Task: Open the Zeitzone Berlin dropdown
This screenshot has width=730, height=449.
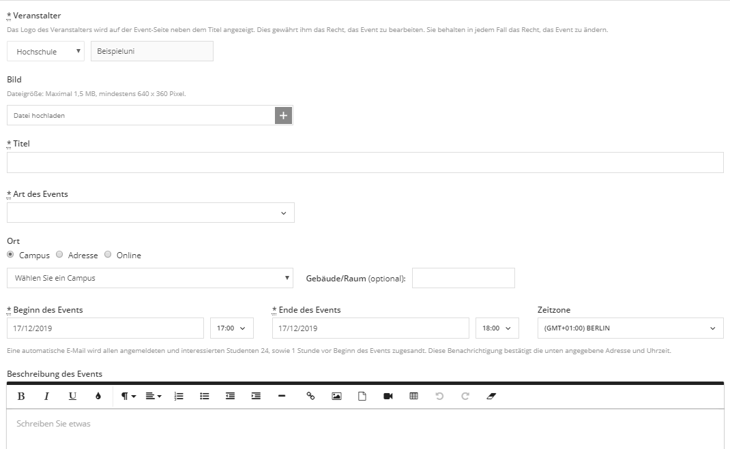Action: 630,328
